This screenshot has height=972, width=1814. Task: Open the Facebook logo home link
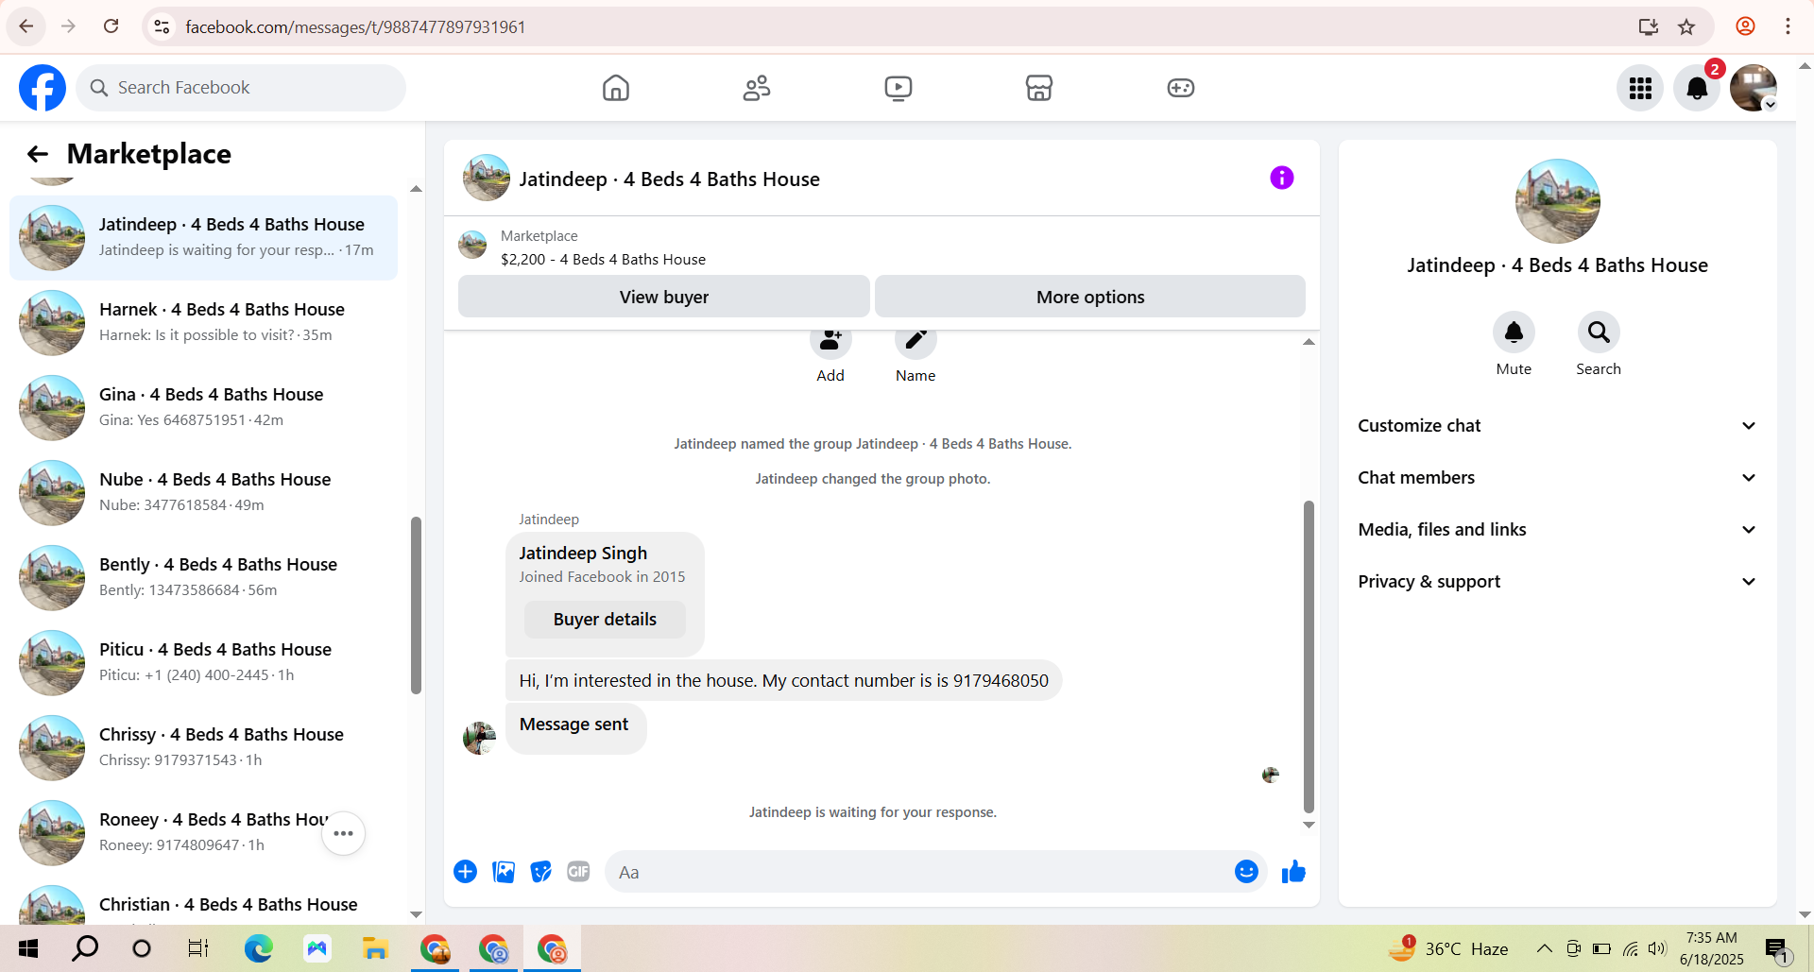pyautogui.click(x=43, y=88)
